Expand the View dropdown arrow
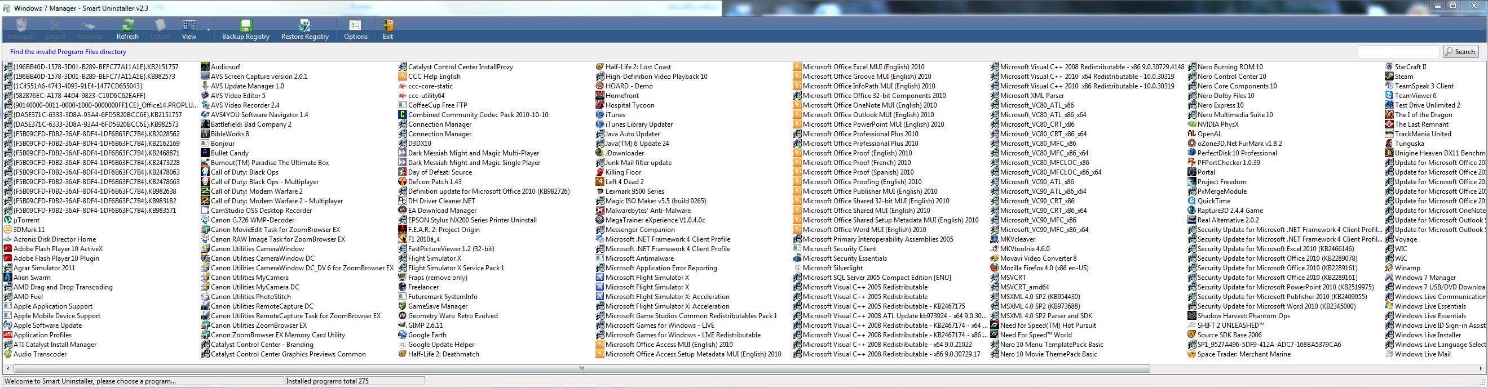1488x388 pixels. tap(208, 29)
